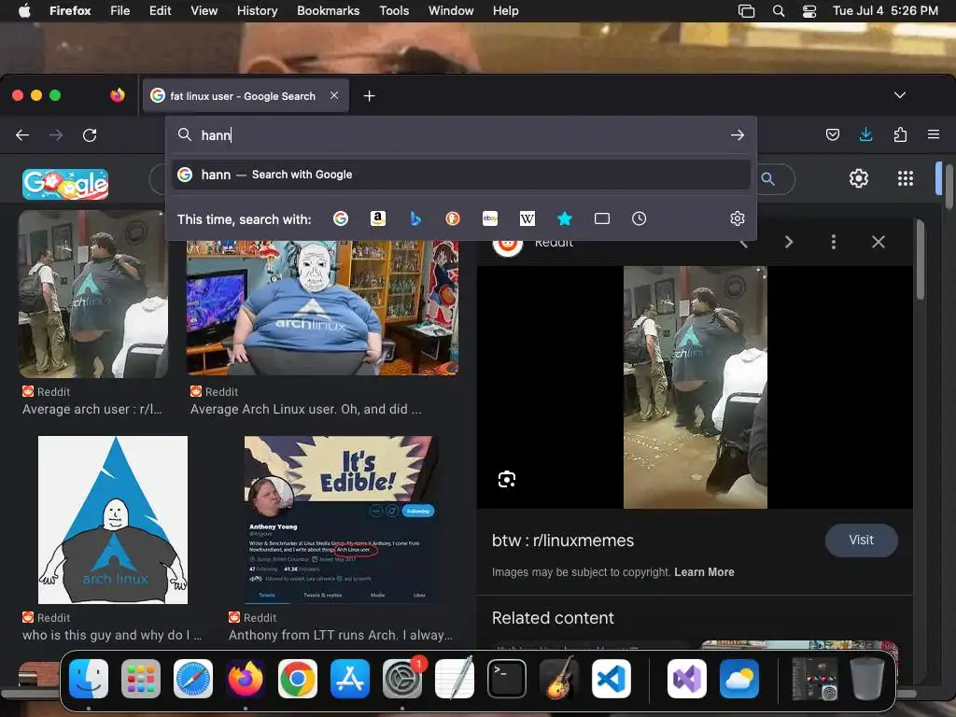Open the Window menu
956x717 pixels.
(x=451, y=10)
